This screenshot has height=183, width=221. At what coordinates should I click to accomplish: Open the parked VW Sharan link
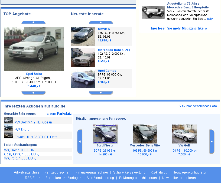23,130
